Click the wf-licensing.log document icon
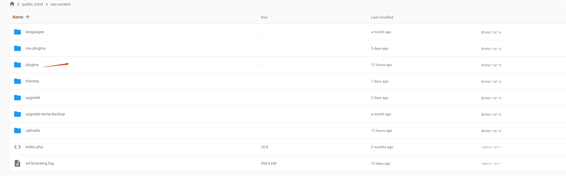The height and width of the screenshot is (176, 566). (x=17, y=163)
